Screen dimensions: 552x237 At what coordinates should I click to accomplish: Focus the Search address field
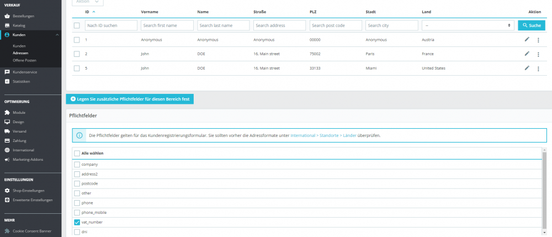coord(279,25)
